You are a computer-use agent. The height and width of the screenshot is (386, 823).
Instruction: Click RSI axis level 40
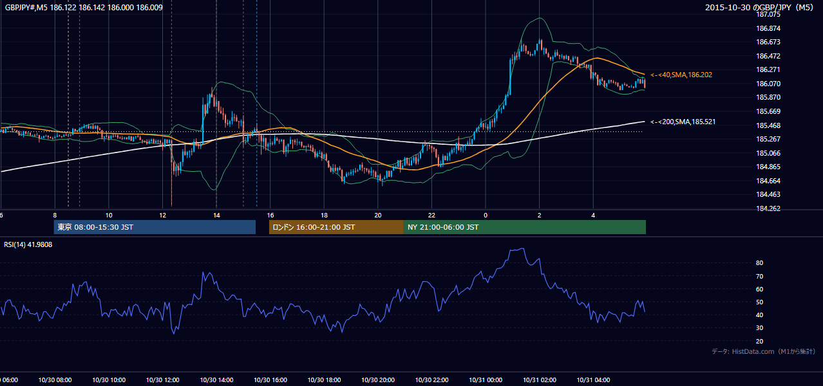coord(760,315)
